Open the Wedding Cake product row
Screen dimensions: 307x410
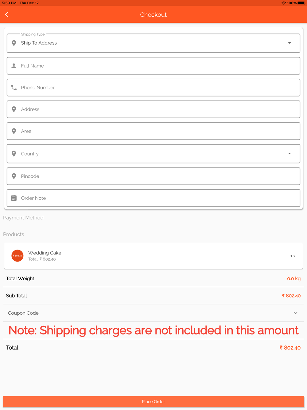point(153,256)
